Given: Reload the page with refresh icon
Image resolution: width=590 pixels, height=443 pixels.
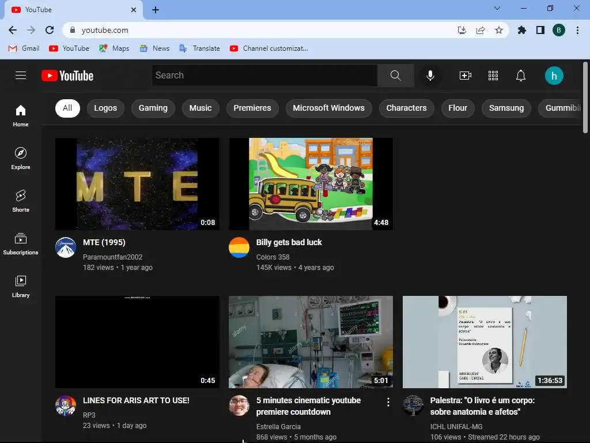Looking at the screenshot, I should (50, 30).
